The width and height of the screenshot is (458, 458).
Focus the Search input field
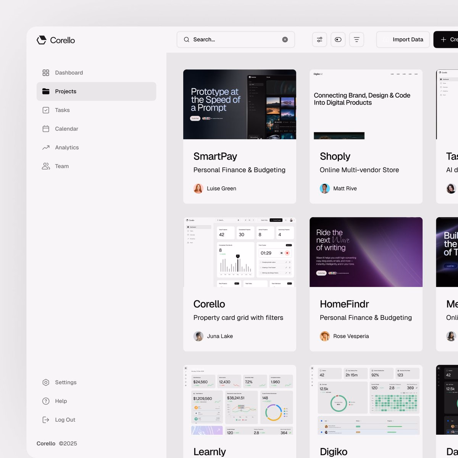click(x=236, y=39)
